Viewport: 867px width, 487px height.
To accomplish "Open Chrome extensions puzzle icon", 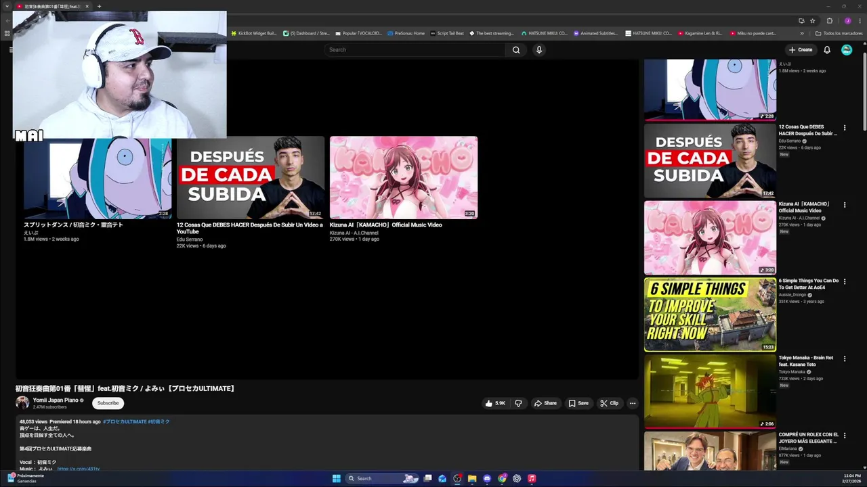I will pos(830,20).
